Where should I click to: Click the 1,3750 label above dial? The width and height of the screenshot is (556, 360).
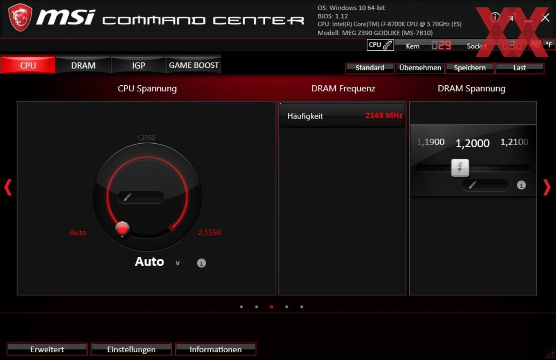pyautogui.click(x=146, y=138)
